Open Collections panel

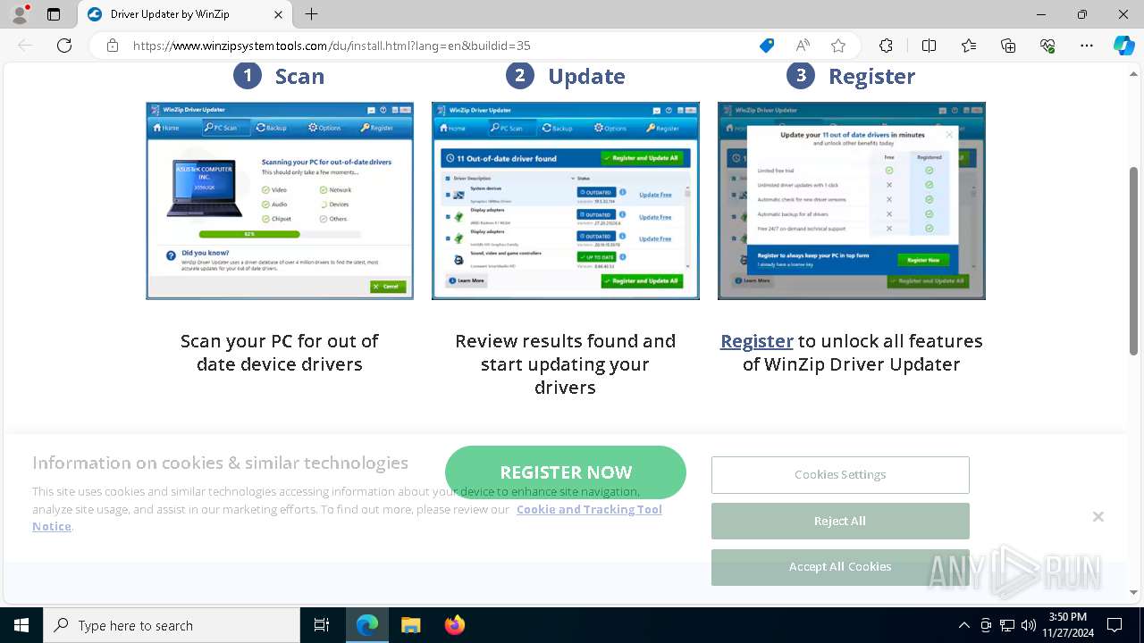click(1008, 46)
